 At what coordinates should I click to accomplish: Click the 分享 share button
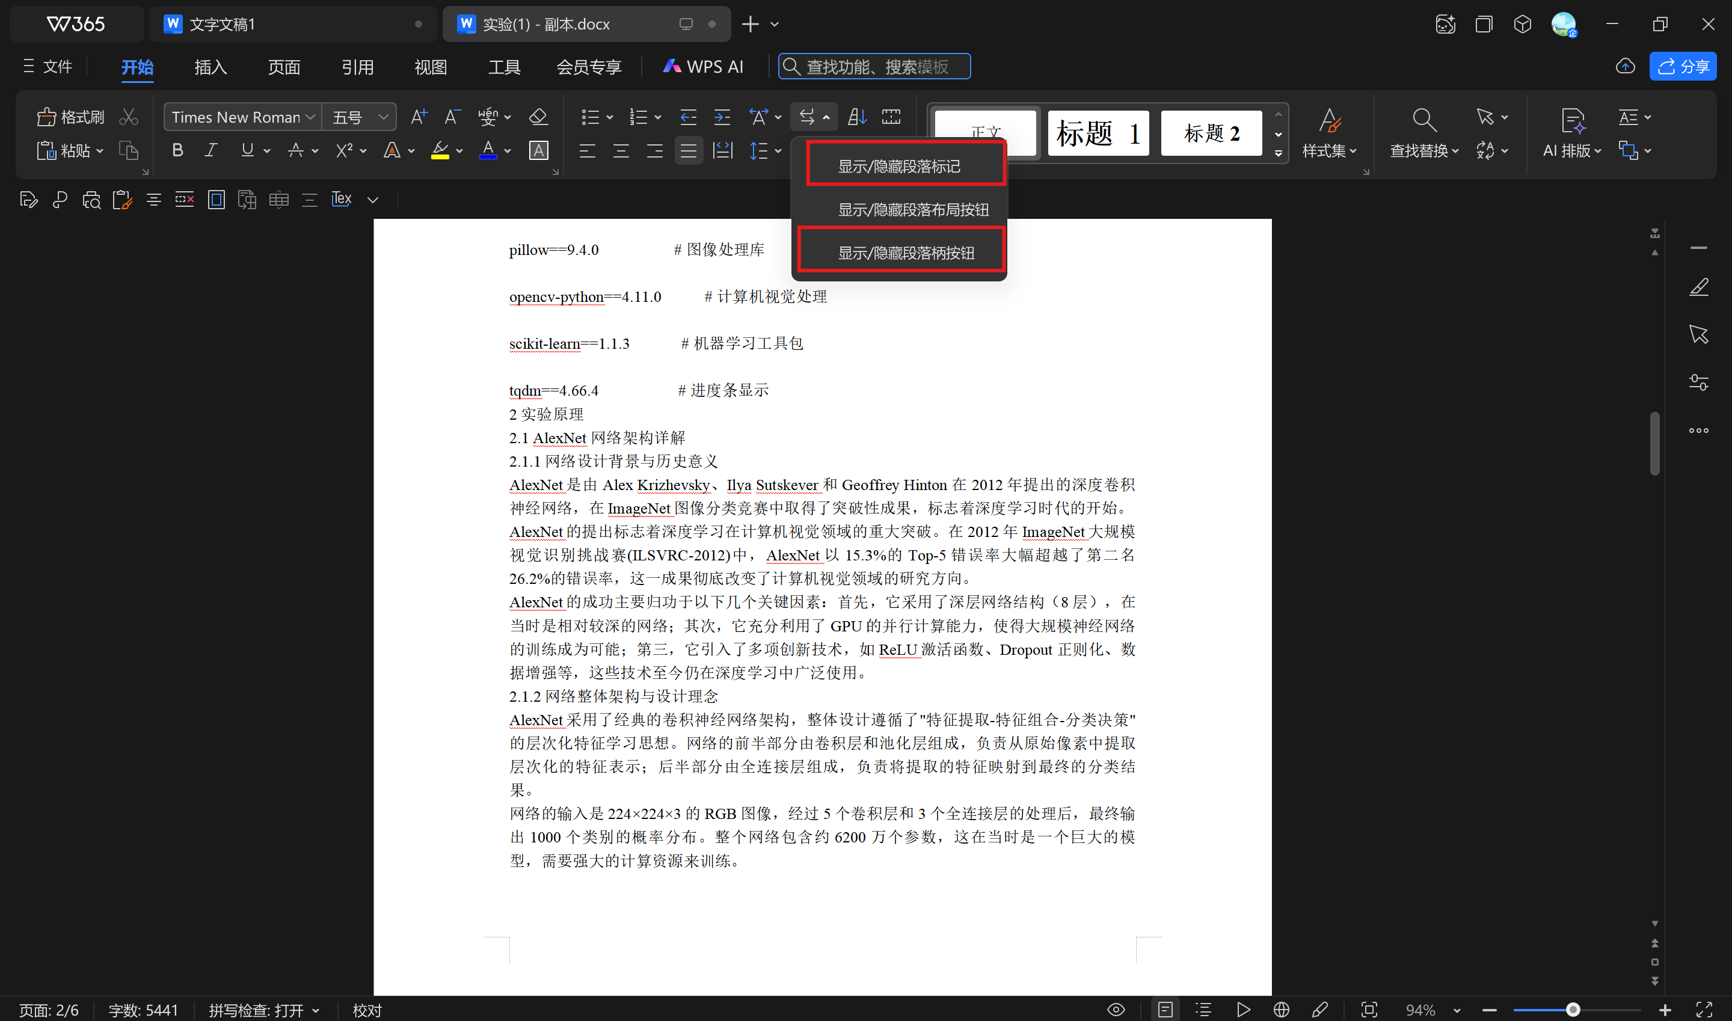(x=1683, y=66)
